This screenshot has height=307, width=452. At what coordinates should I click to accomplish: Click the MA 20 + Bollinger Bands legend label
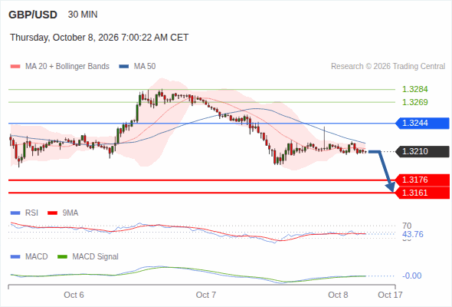click(67, 67)
